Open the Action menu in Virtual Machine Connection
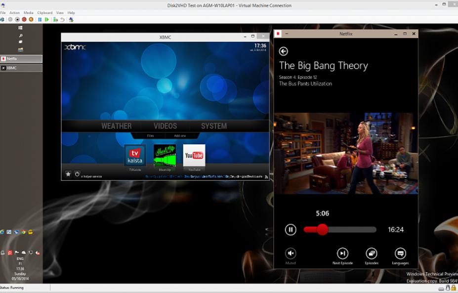458x293 pixels. 14,12
